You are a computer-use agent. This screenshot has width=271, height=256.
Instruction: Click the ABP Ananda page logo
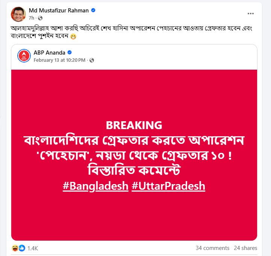pos(24,56)
